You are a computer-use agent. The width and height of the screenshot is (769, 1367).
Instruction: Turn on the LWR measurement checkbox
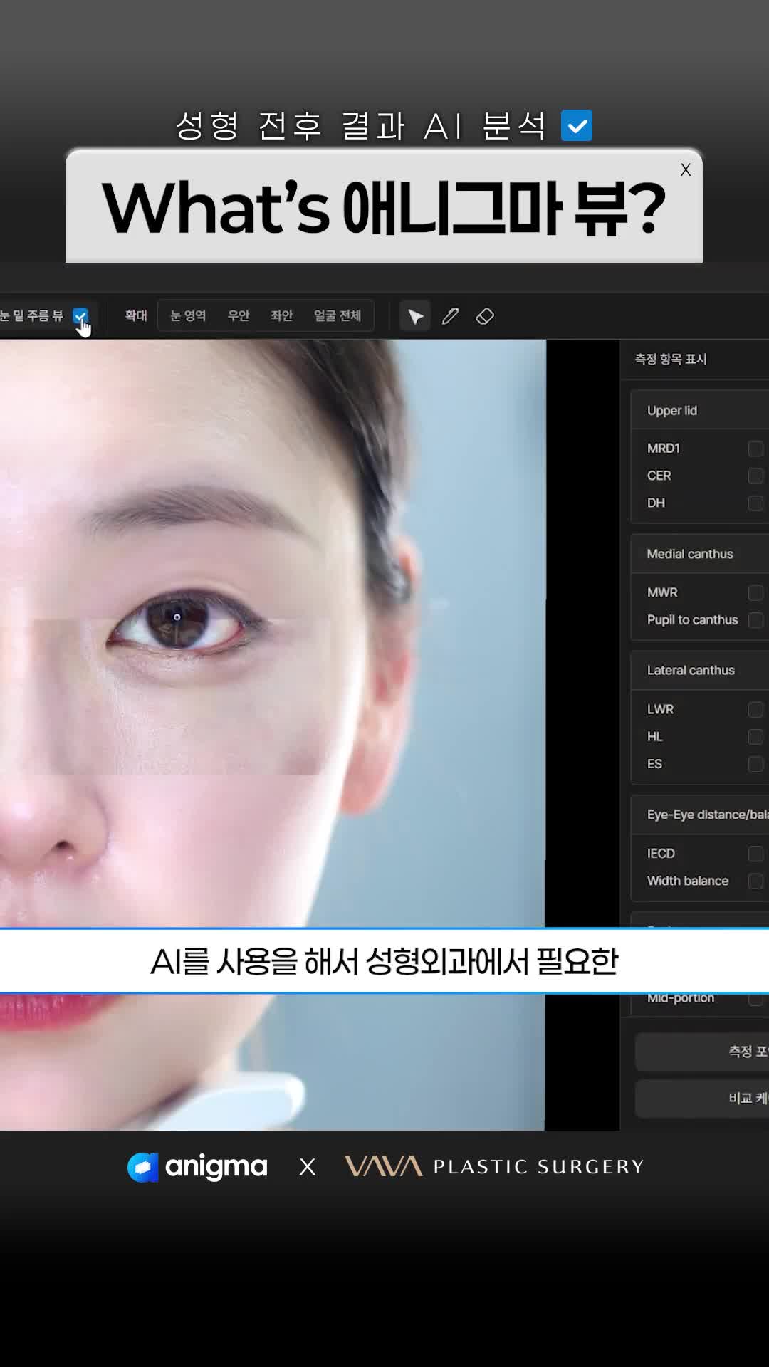pyautogui.click(x=755, y=709)
